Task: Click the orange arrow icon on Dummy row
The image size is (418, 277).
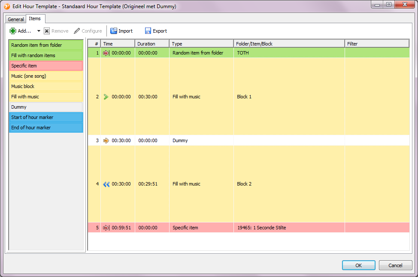Action: (106, 140)
